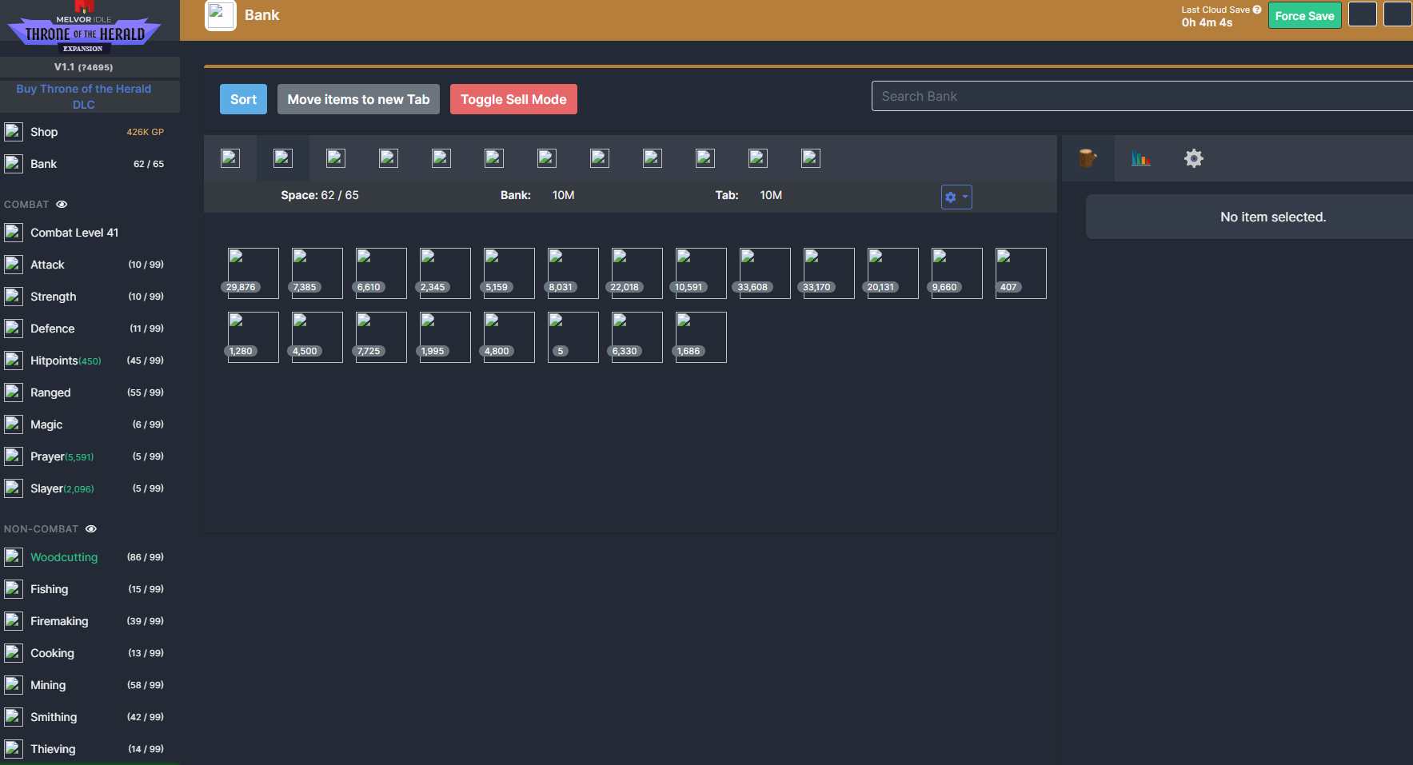Open the Smithing skill in sidebar
The height and width of the screenshot is (765, 1413).
tap(54, 717)
